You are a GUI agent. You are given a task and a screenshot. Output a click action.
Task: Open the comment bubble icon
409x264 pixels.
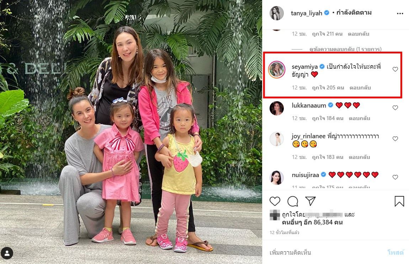click(x=293, y=201)
